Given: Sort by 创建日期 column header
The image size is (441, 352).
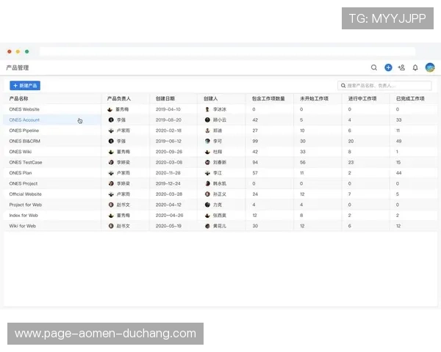Looking at the screenshot, I should [x=165, y=98].
